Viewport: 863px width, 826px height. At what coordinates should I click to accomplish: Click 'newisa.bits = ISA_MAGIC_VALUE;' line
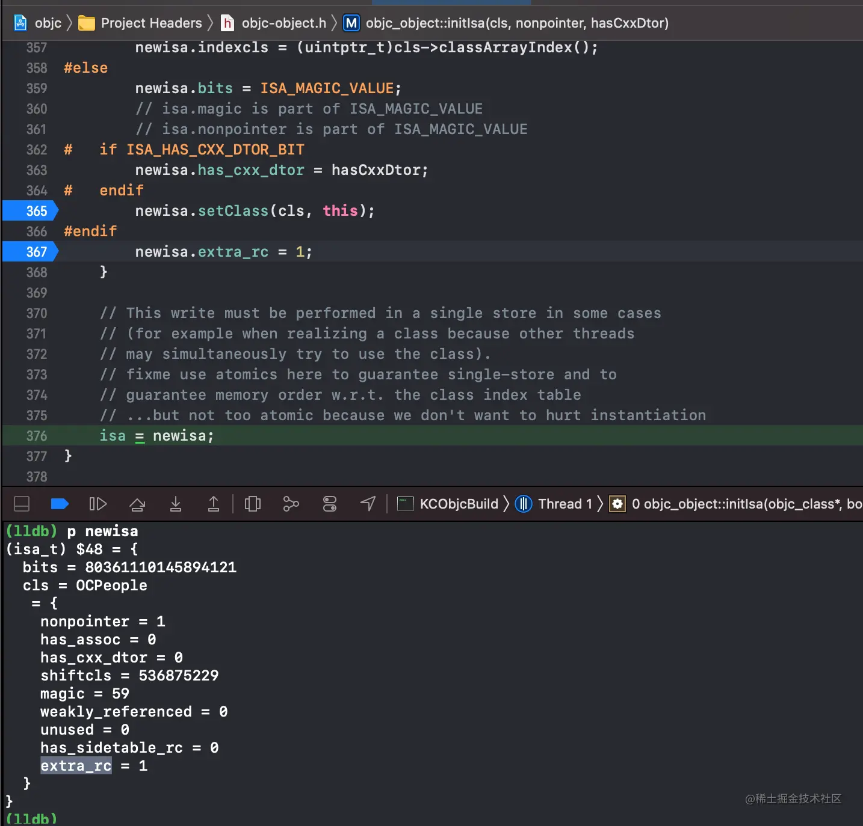click(268, 88)
